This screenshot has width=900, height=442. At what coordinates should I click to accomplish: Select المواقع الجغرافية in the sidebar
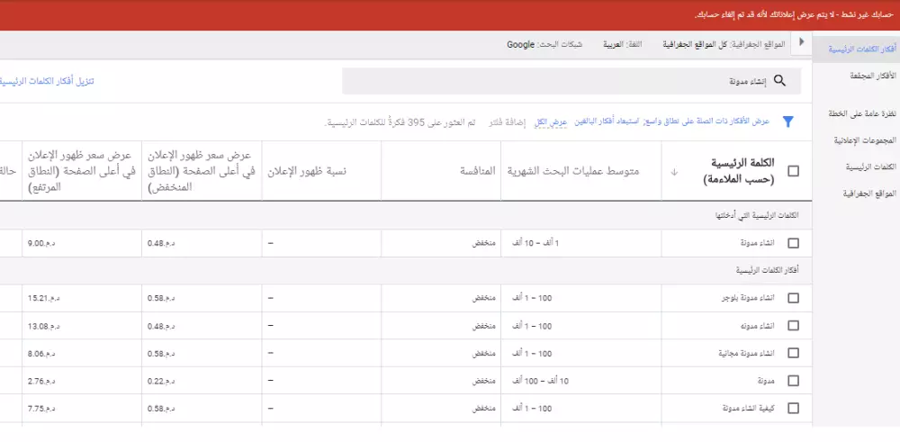point(869,194)
